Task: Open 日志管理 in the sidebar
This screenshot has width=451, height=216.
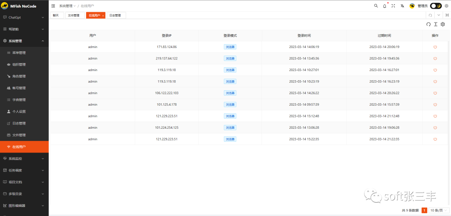Action: (24, 123)
